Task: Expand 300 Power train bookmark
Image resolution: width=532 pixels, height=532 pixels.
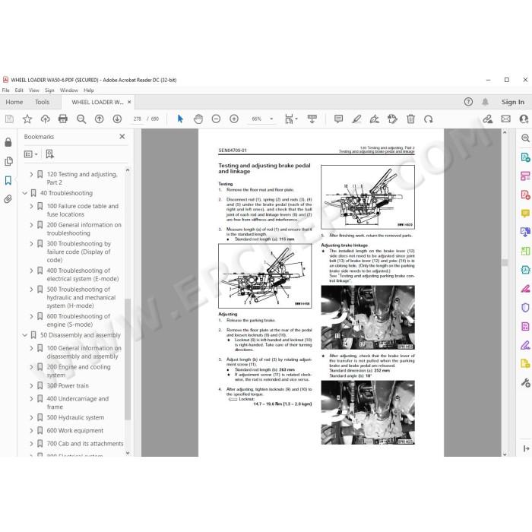Action: (31, 386)
